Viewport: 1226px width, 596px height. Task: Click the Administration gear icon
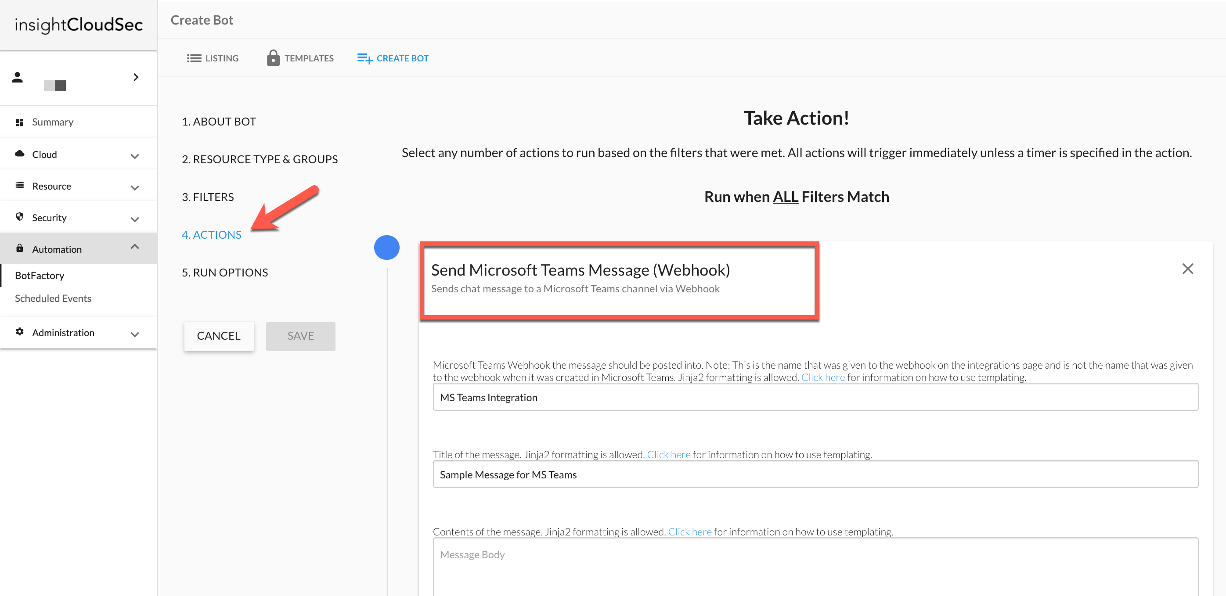[19, 331]
